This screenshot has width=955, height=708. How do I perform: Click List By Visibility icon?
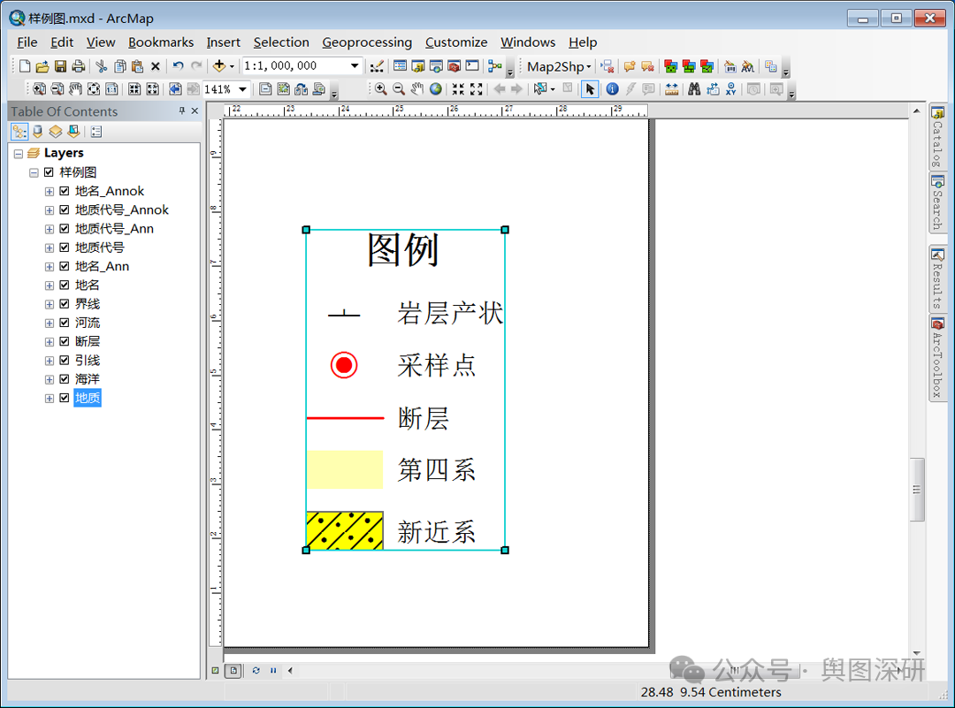click(56, 132)
